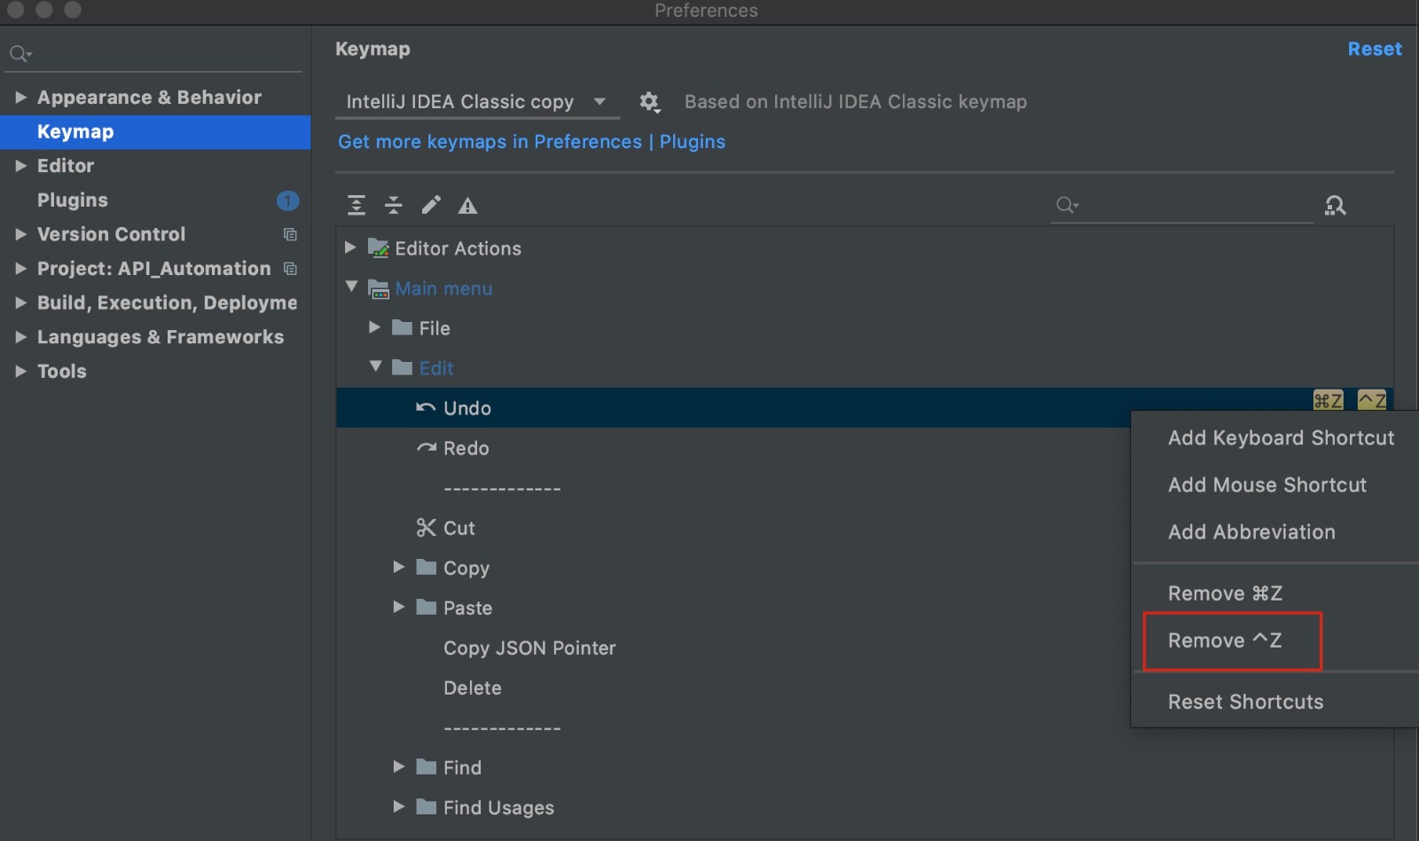Viewport: 1419px width, 841px height.
Task: Select Keymap in the settings sidebar
Action: (x=155, y=132)
